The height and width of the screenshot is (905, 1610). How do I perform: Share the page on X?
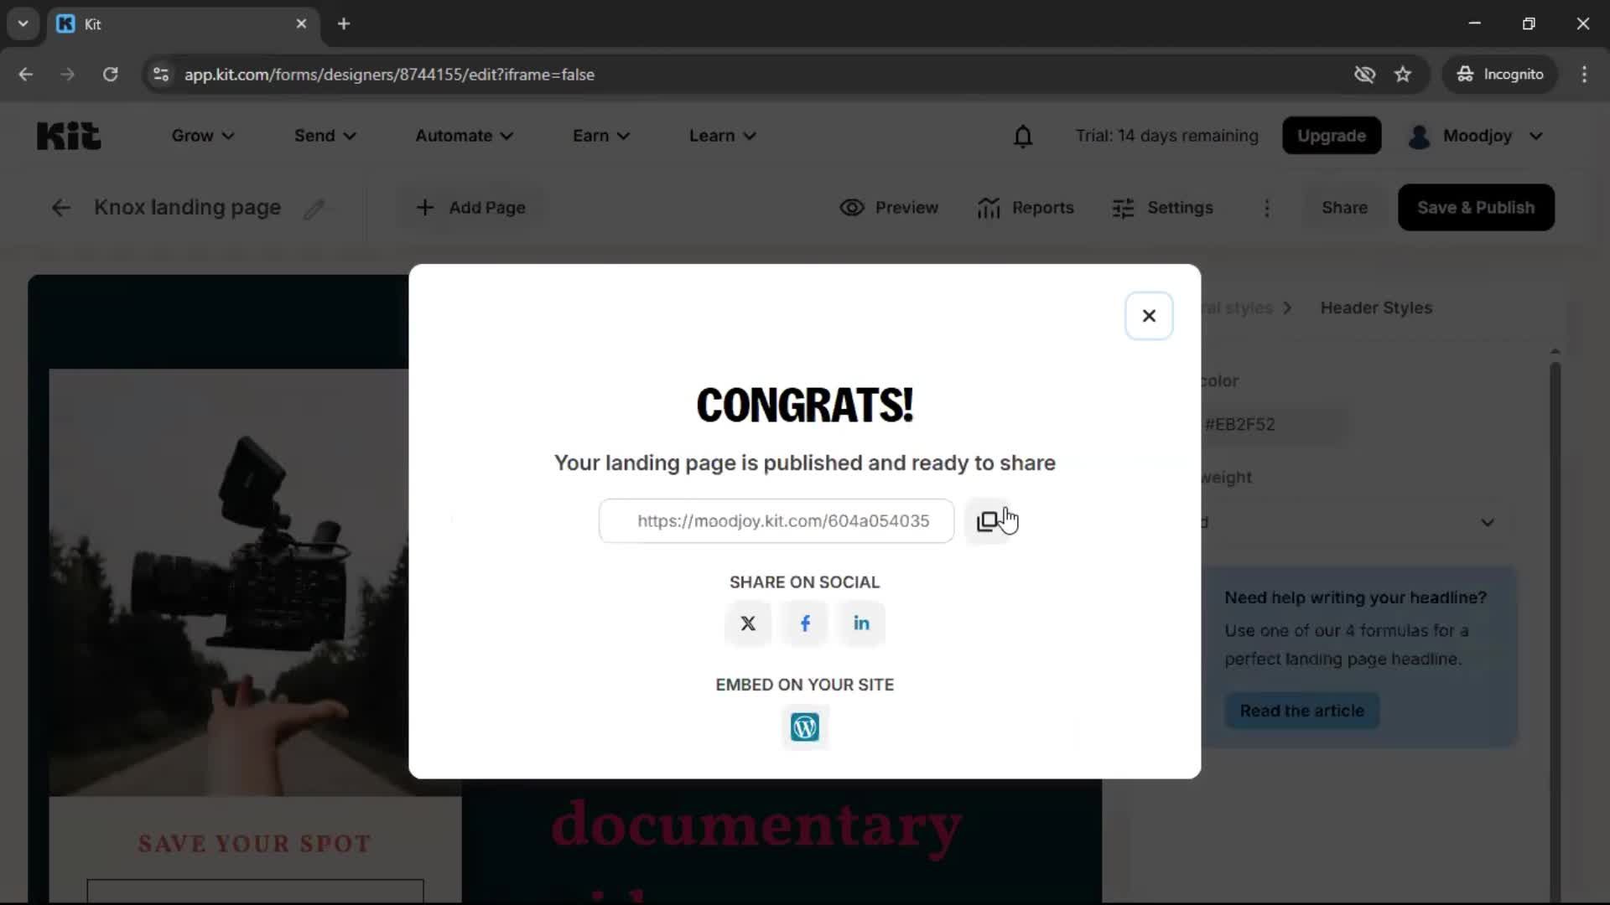click(x=747, y=623)
